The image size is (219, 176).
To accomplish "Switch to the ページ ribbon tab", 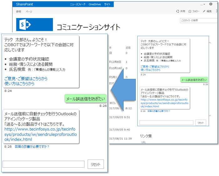I will (29, 12).
